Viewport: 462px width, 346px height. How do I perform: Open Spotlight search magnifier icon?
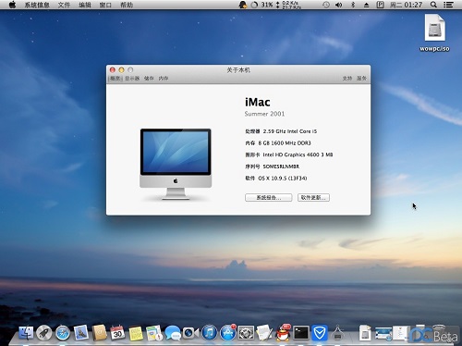[x=433, y=5]
